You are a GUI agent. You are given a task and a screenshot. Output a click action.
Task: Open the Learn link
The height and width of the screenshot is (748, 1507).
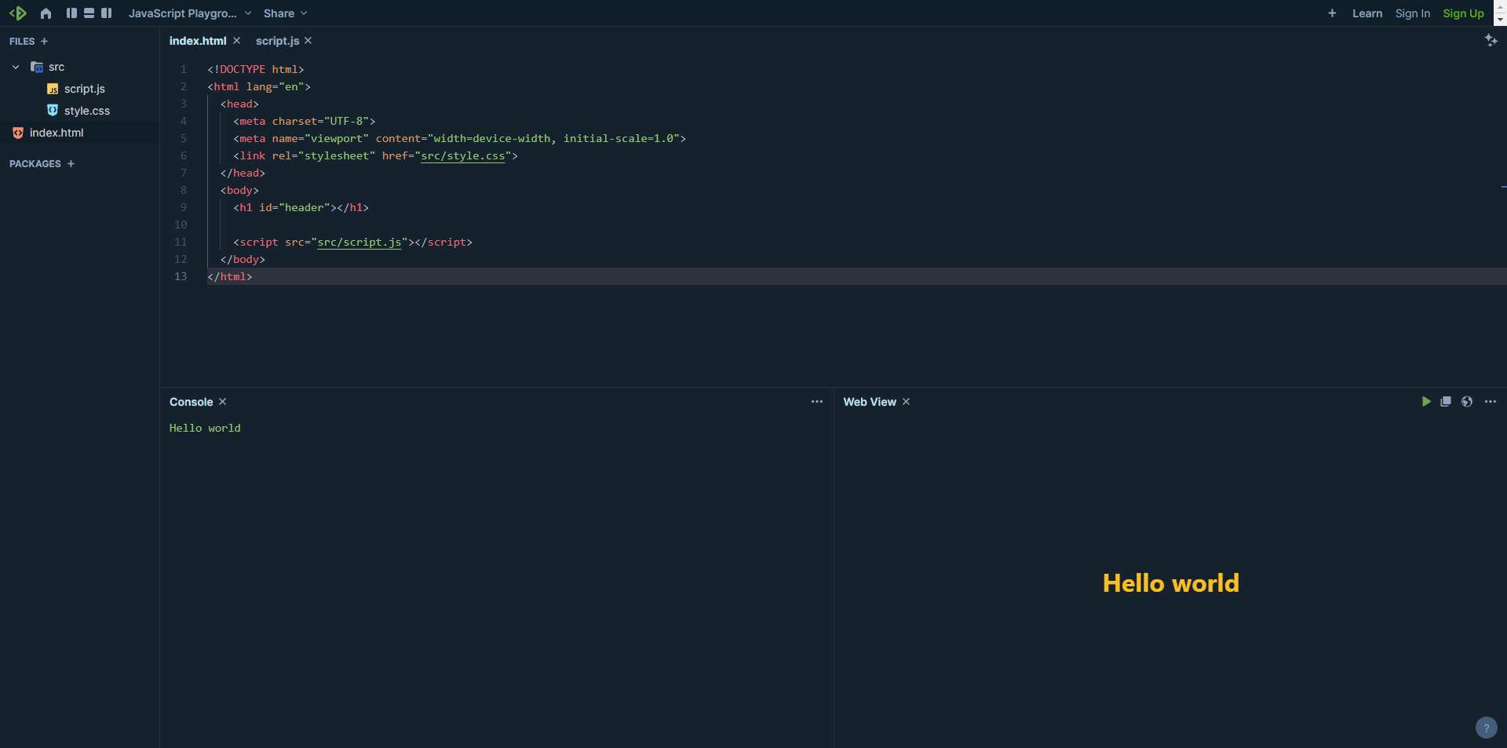1367,13
